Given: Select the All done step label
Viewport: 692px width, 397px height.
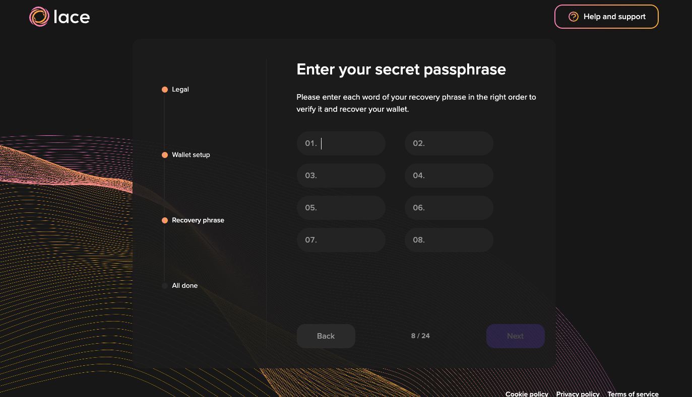Looking at the screenshot, I should point(185,285).
